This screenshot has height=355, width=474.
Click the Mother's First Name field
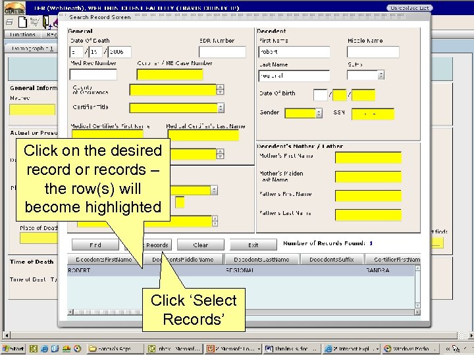[368, 158]
